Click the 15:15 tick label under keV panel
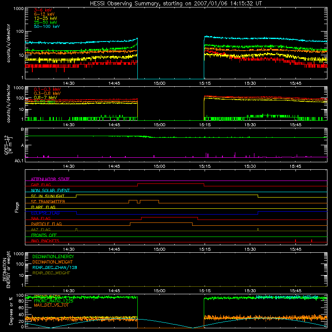The height and width of the screenshot is (332, 332). [205, 83]
